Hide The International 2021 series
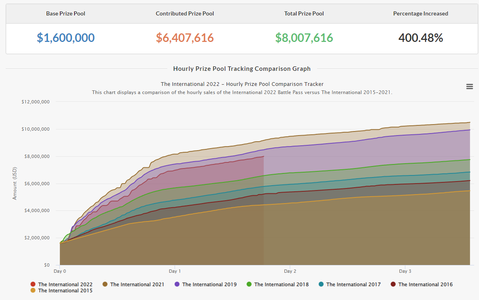 click(137, 285)
